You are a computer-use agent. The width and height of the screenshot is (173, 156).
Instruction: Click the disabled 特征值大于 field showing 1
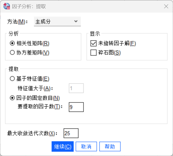point(76,88)
